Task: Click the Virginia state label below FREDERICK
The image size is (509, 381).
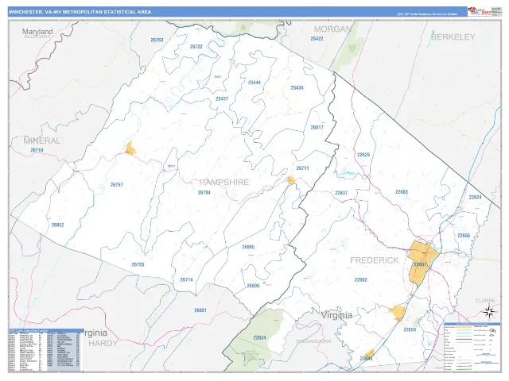Action: tap(336, 315)
